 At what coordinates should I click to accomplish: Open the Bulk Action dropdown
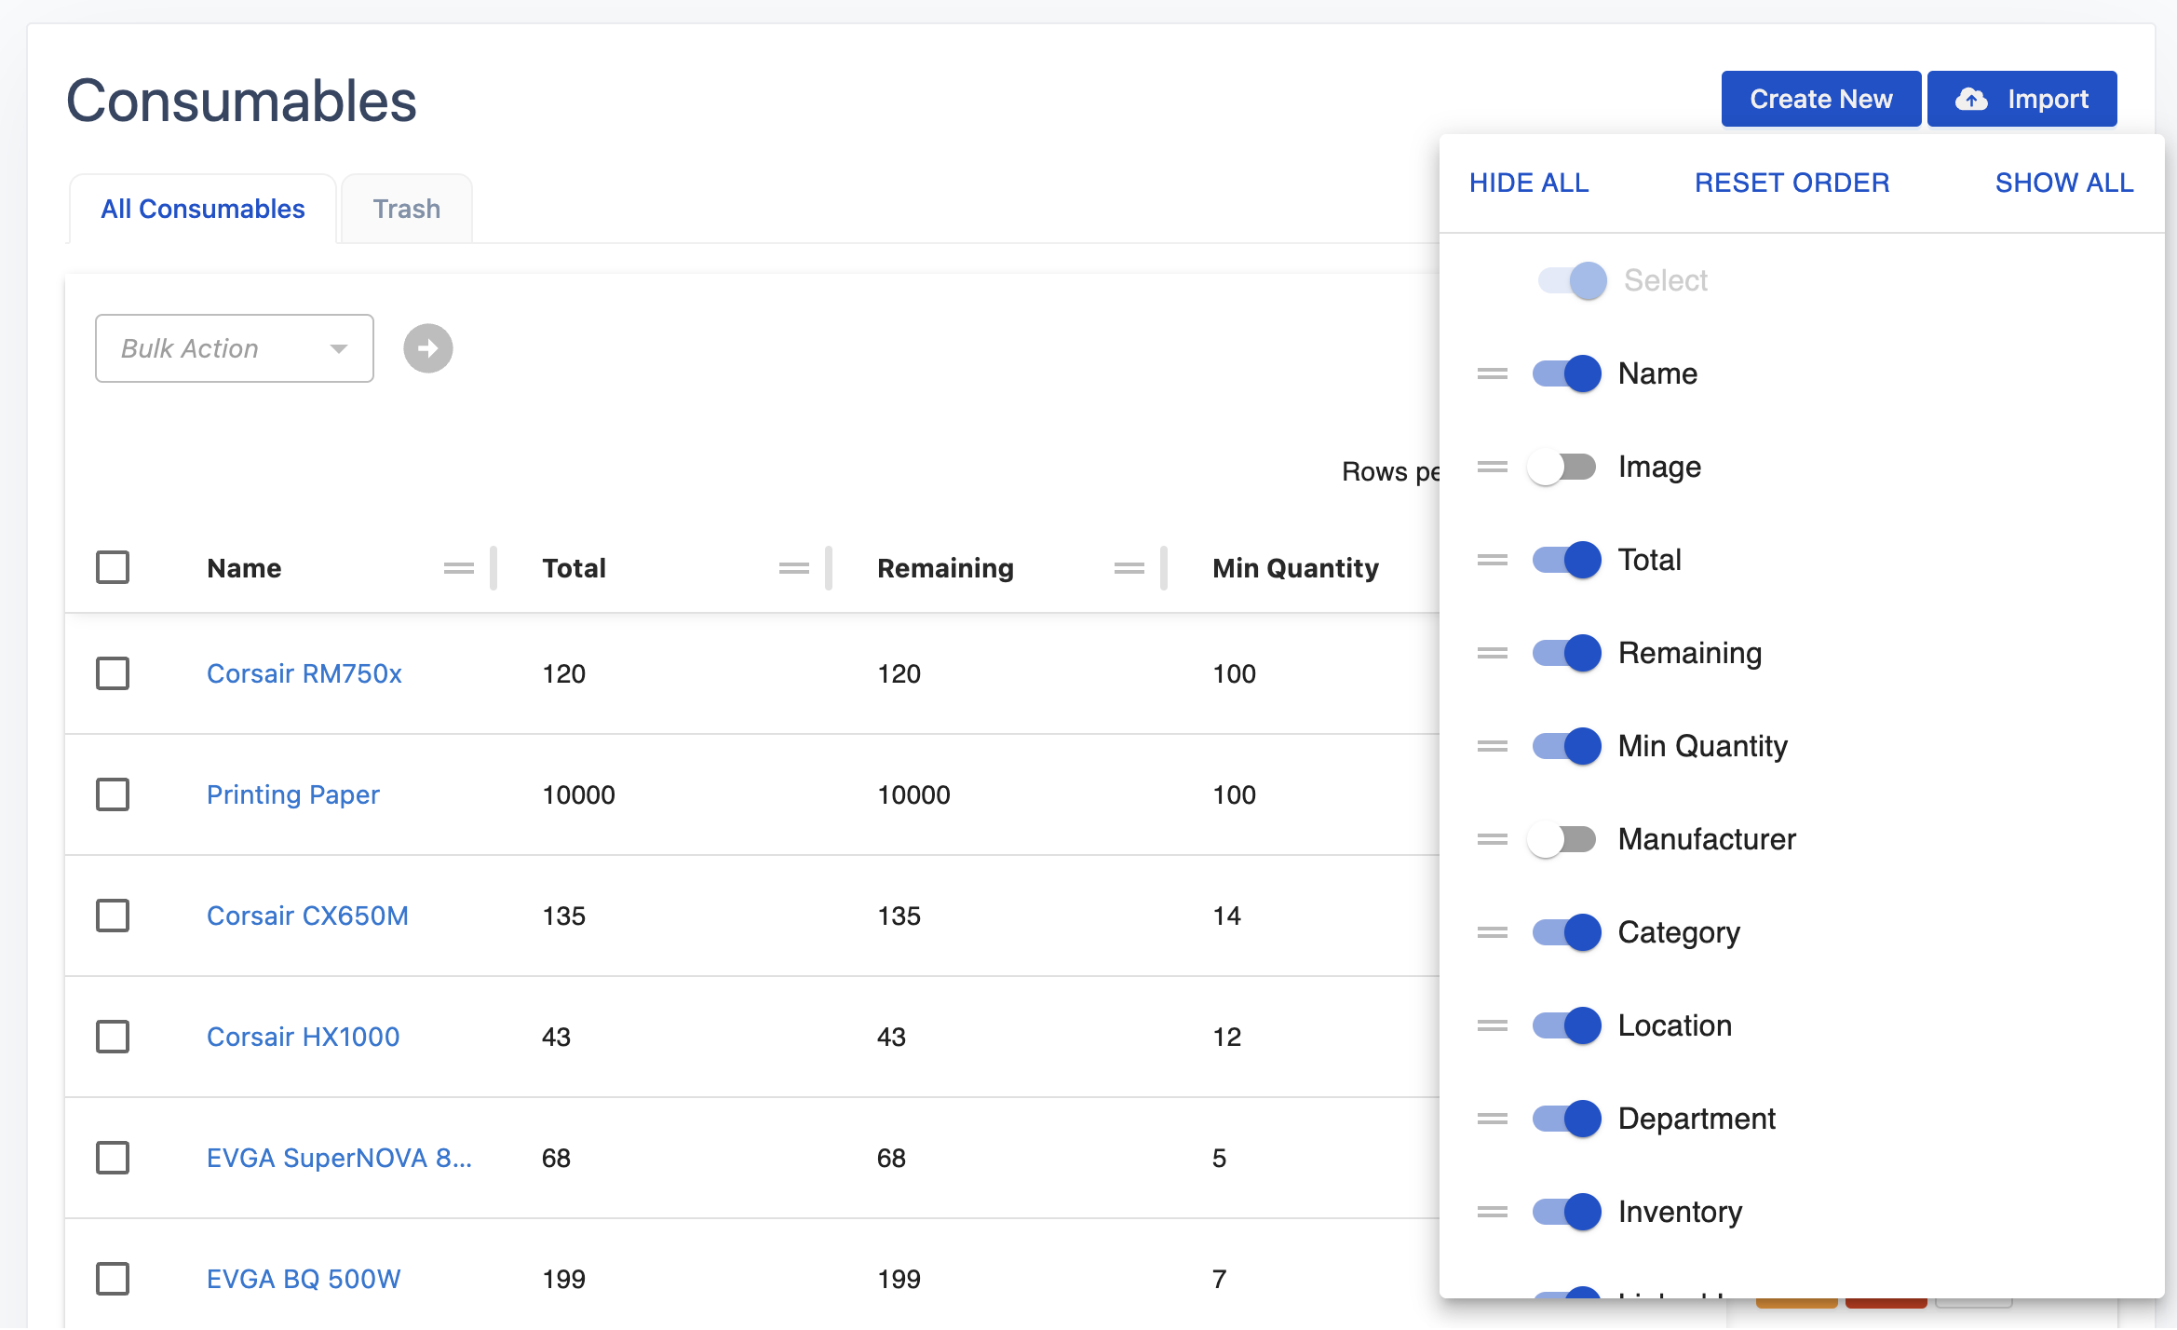tap(235, 348)
